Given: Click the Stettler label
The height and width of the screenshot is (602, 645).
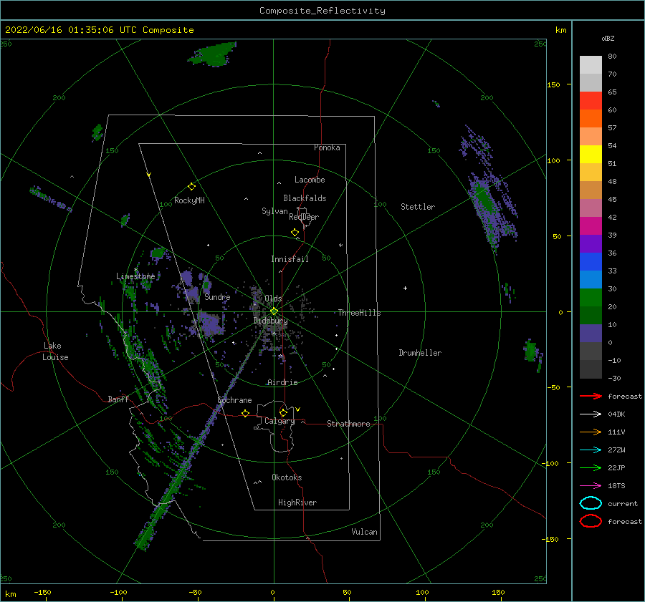Looking at the screenshot, I should click(418, 207).
